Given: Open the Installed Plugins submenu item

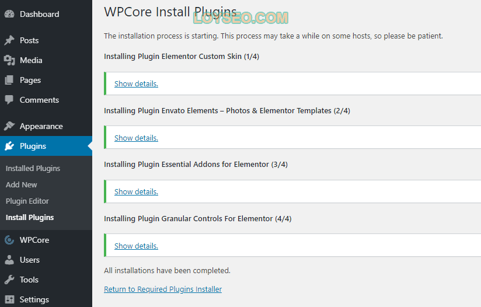Looking at the screenshot, I should tap(33, 168).
